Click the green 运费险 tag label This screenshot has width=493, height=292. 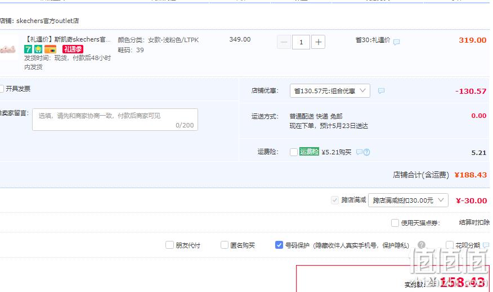click(309, 152)
